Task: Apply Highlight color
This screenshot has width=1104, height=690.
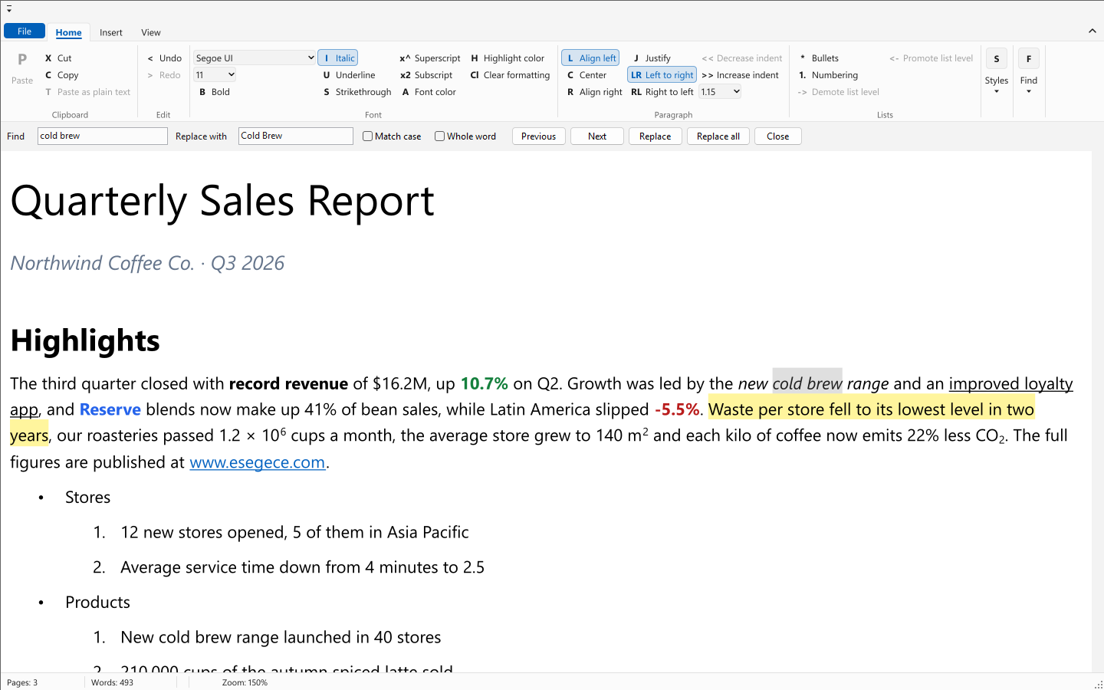Action: click(508, 58)
